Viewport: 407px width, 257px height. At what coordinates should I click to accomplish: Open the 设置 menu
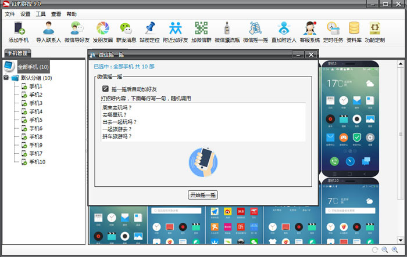pos(25,14)
